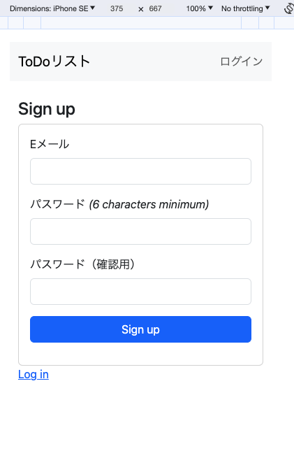
Task: Submit with the blue Sign up button
Action: tap(141, 329)
